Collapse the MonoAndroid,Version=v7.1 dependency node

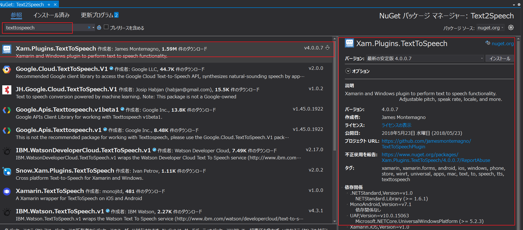(347, 204)
